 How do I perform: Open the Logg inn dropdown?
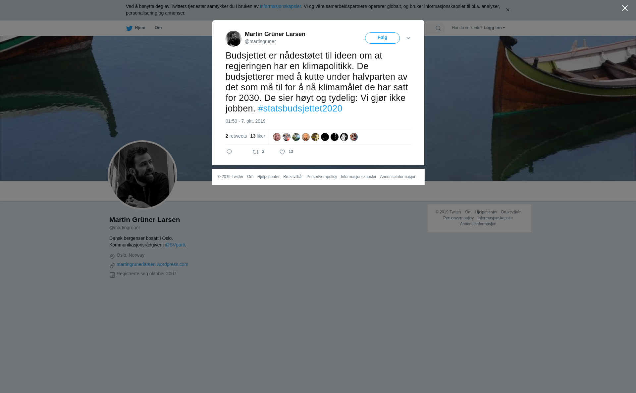click(x=494, y=28)
